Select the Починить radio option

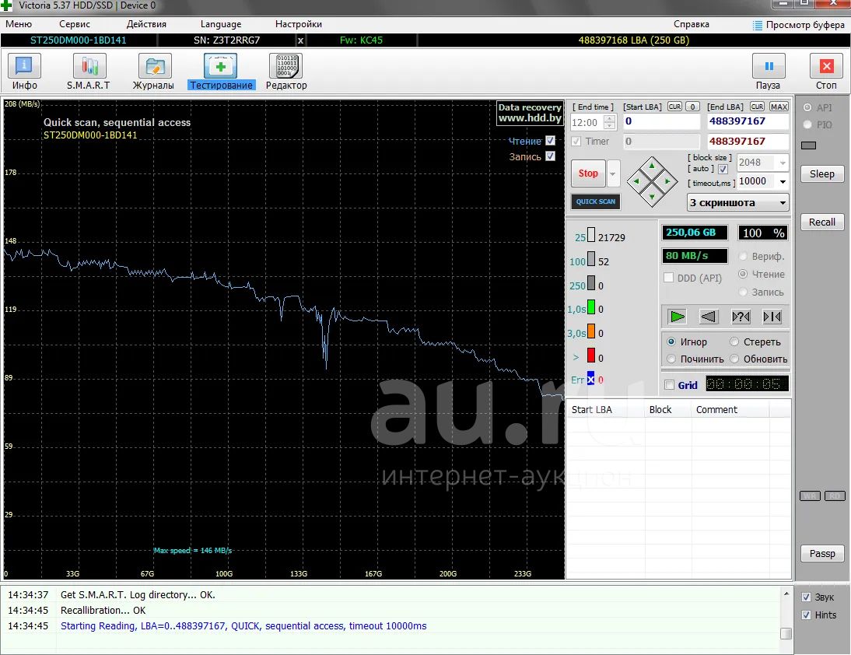point(671,359)
